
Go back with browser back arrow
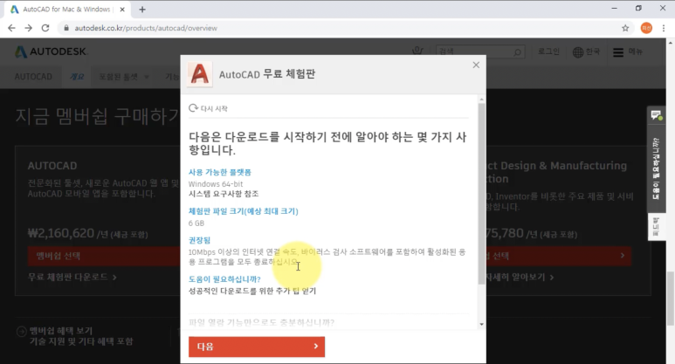[x=11, y=28]
